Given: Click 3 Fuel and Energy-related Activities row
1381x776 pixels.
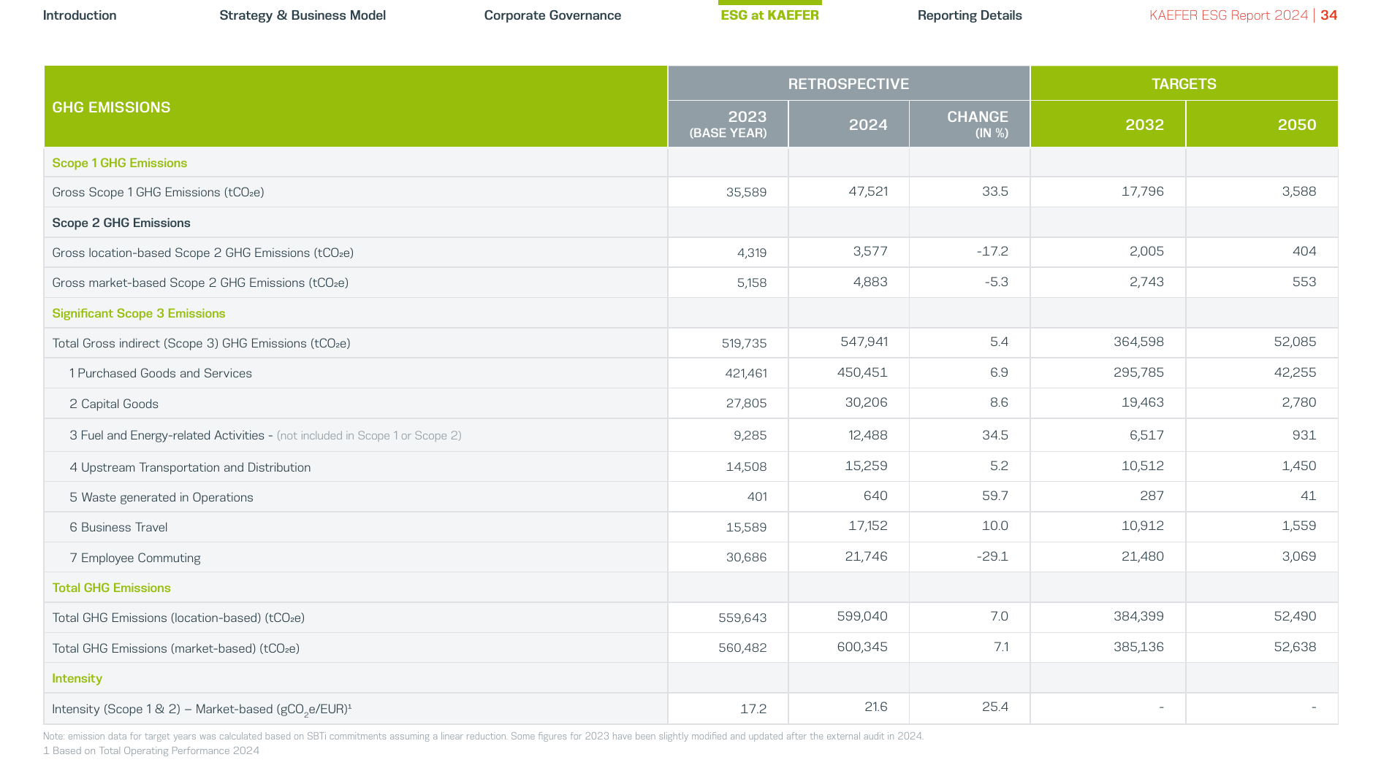Looking at the screenshot, I should [x=265, y=435].
